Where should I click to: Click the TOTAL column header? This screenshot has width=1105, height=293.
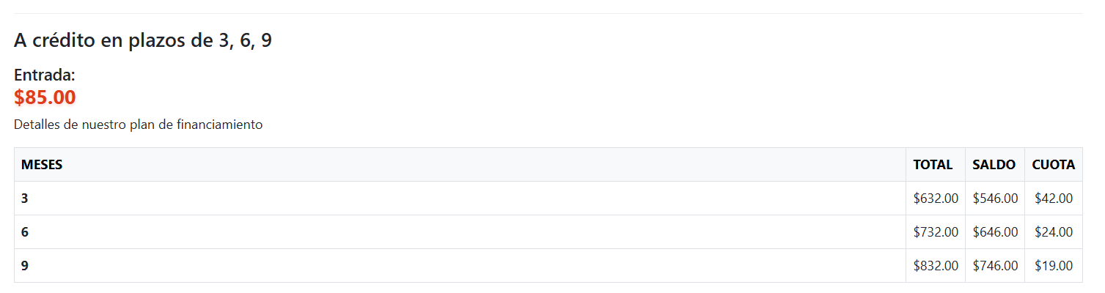click(x=933, y=165)
